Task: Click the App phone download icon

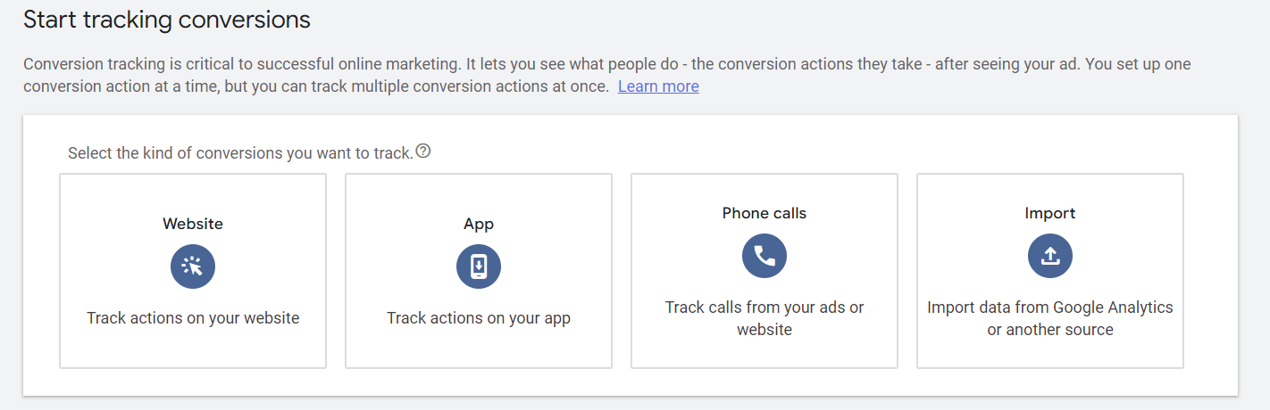Action: pyautogui.click(x=479, y=266)
